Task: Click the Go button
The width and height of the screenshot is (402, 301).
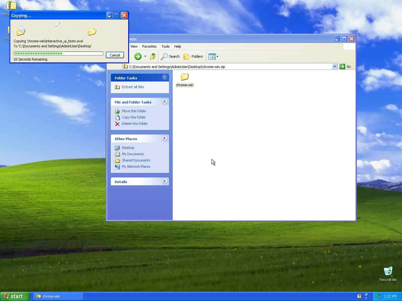Action: coord(345,66)
